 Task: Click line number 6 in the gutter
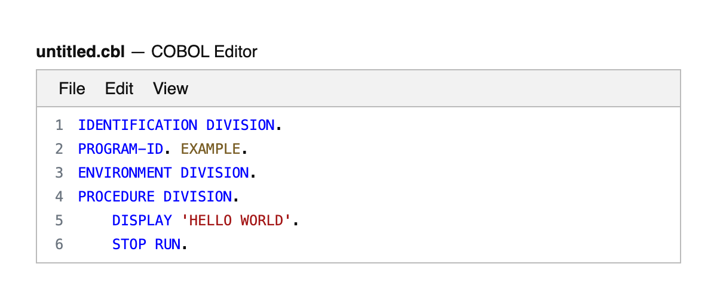click(59, 244)
